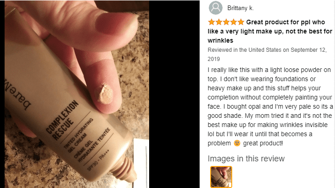Open the bold review title 'Great product for ppl'

[270, 31]
